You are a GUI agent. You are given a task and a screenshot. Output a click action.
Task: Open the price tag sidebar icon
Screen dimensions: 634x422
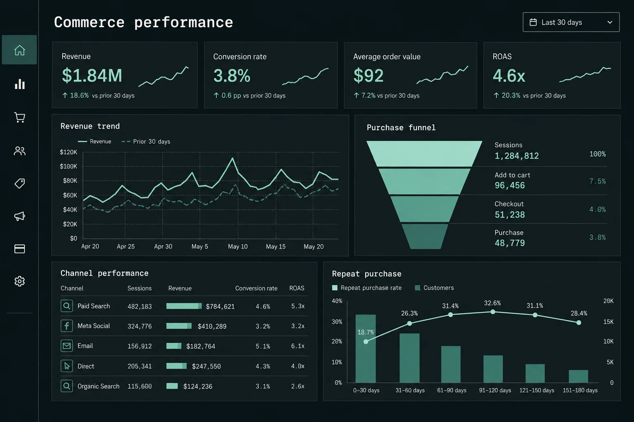pos(19,183)
